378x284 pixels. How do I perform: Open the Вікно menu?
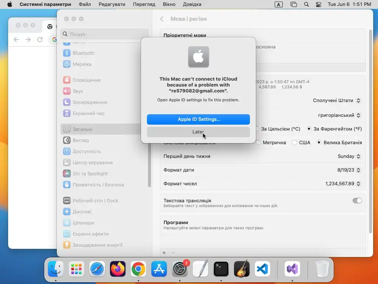169,4
